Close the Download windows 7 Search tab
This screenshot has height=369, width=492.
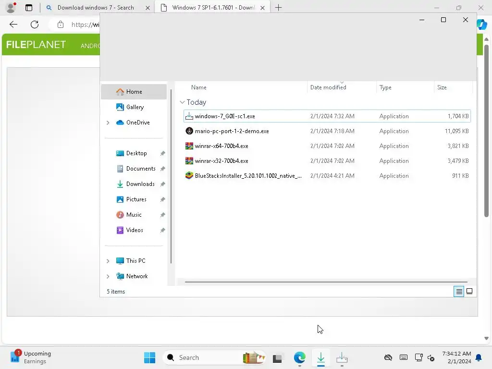(148, 8)
